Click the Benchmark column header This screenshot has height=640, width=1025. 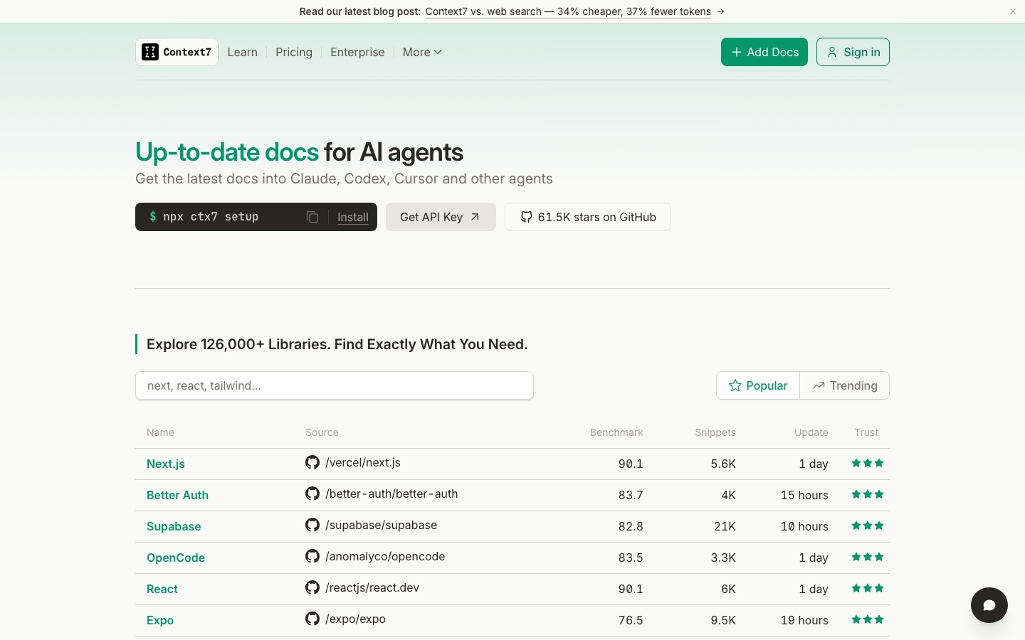click(x=616, y=432)
